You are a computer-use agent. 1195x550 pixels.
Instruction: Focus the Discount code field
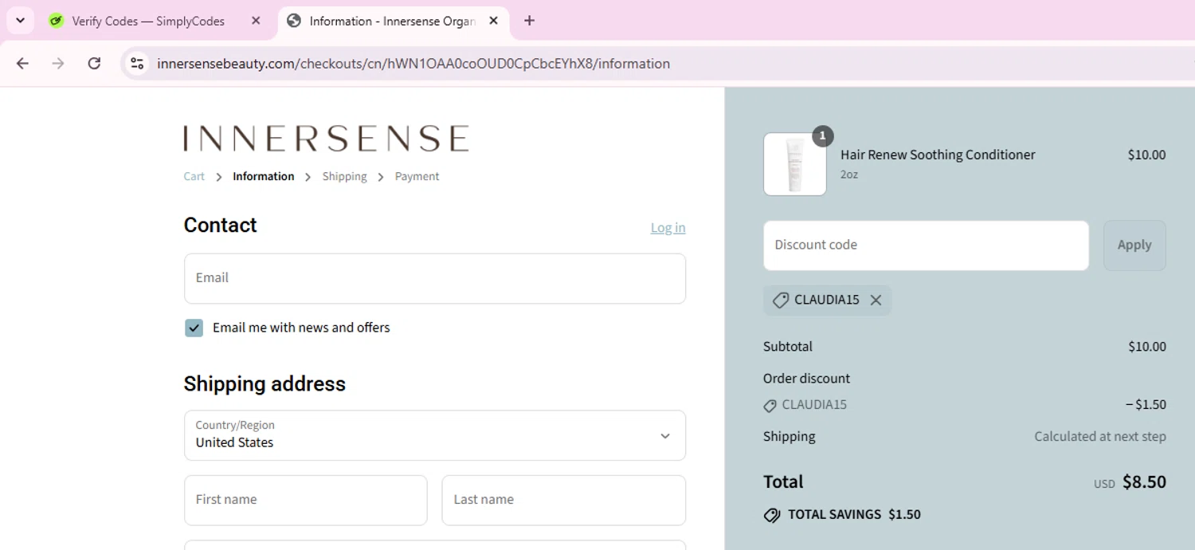(926, 246)
